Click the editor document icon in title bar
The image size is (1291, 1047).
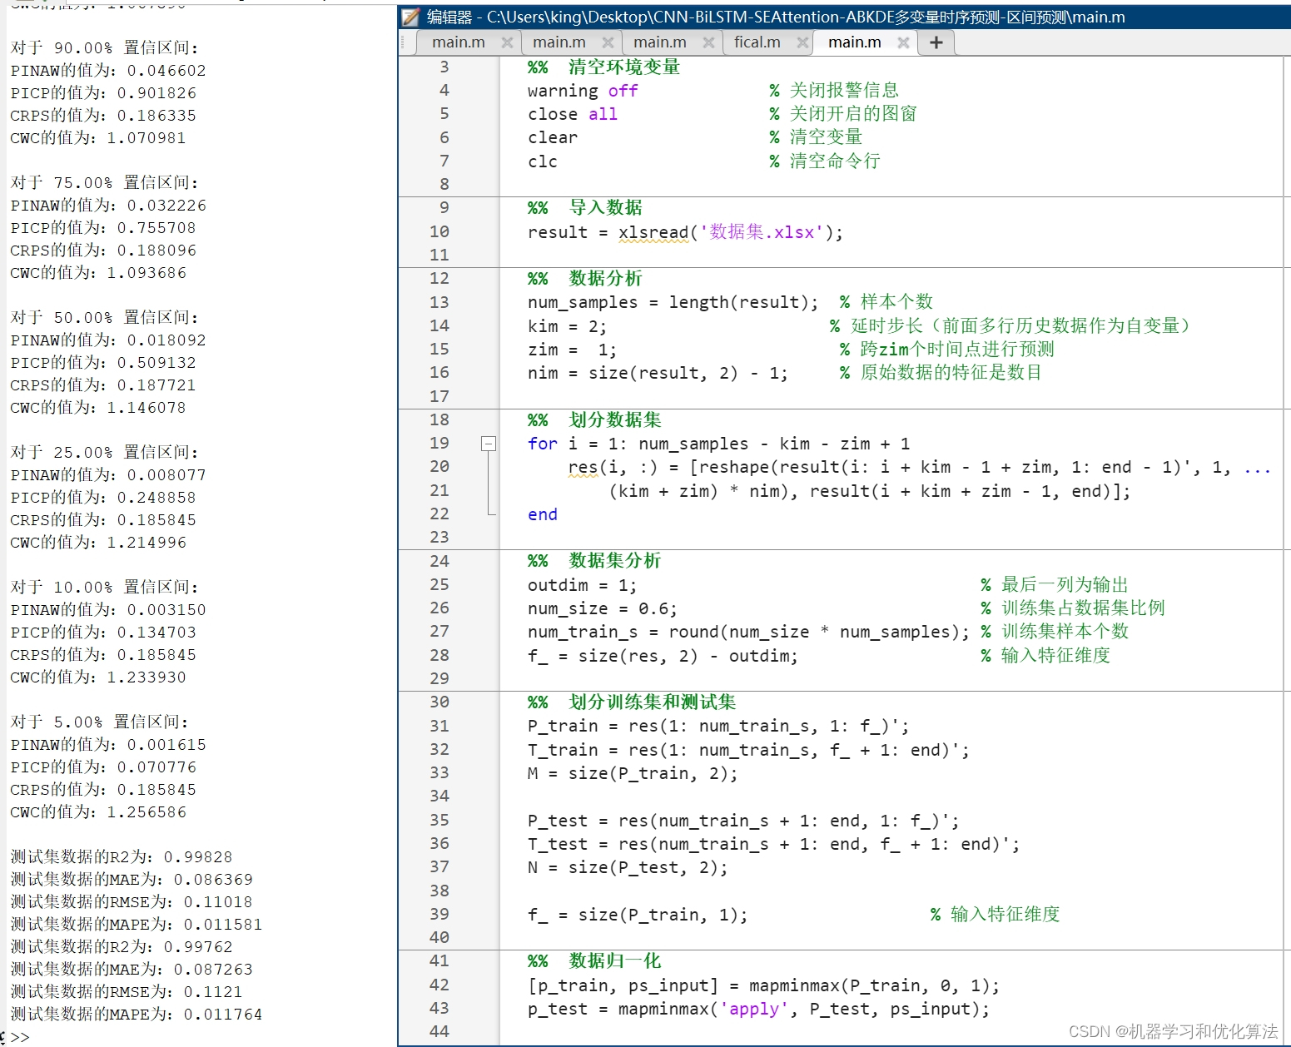click(x=410, y=17)
